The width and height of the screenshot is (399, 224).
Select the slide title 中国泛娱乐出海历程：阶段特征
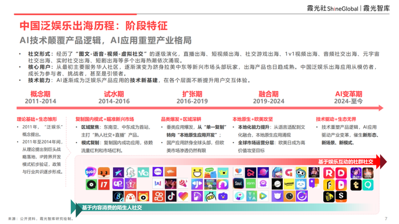point(93,26)
